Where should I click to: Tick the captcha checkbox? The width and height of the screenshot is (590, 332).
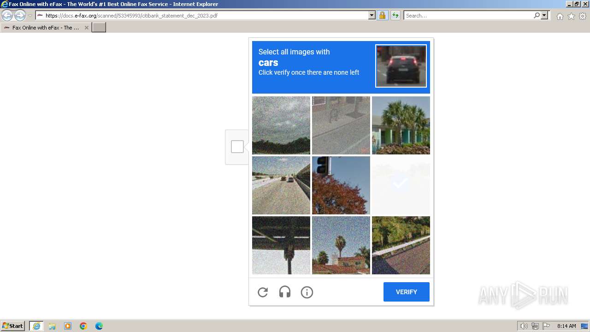237,147
